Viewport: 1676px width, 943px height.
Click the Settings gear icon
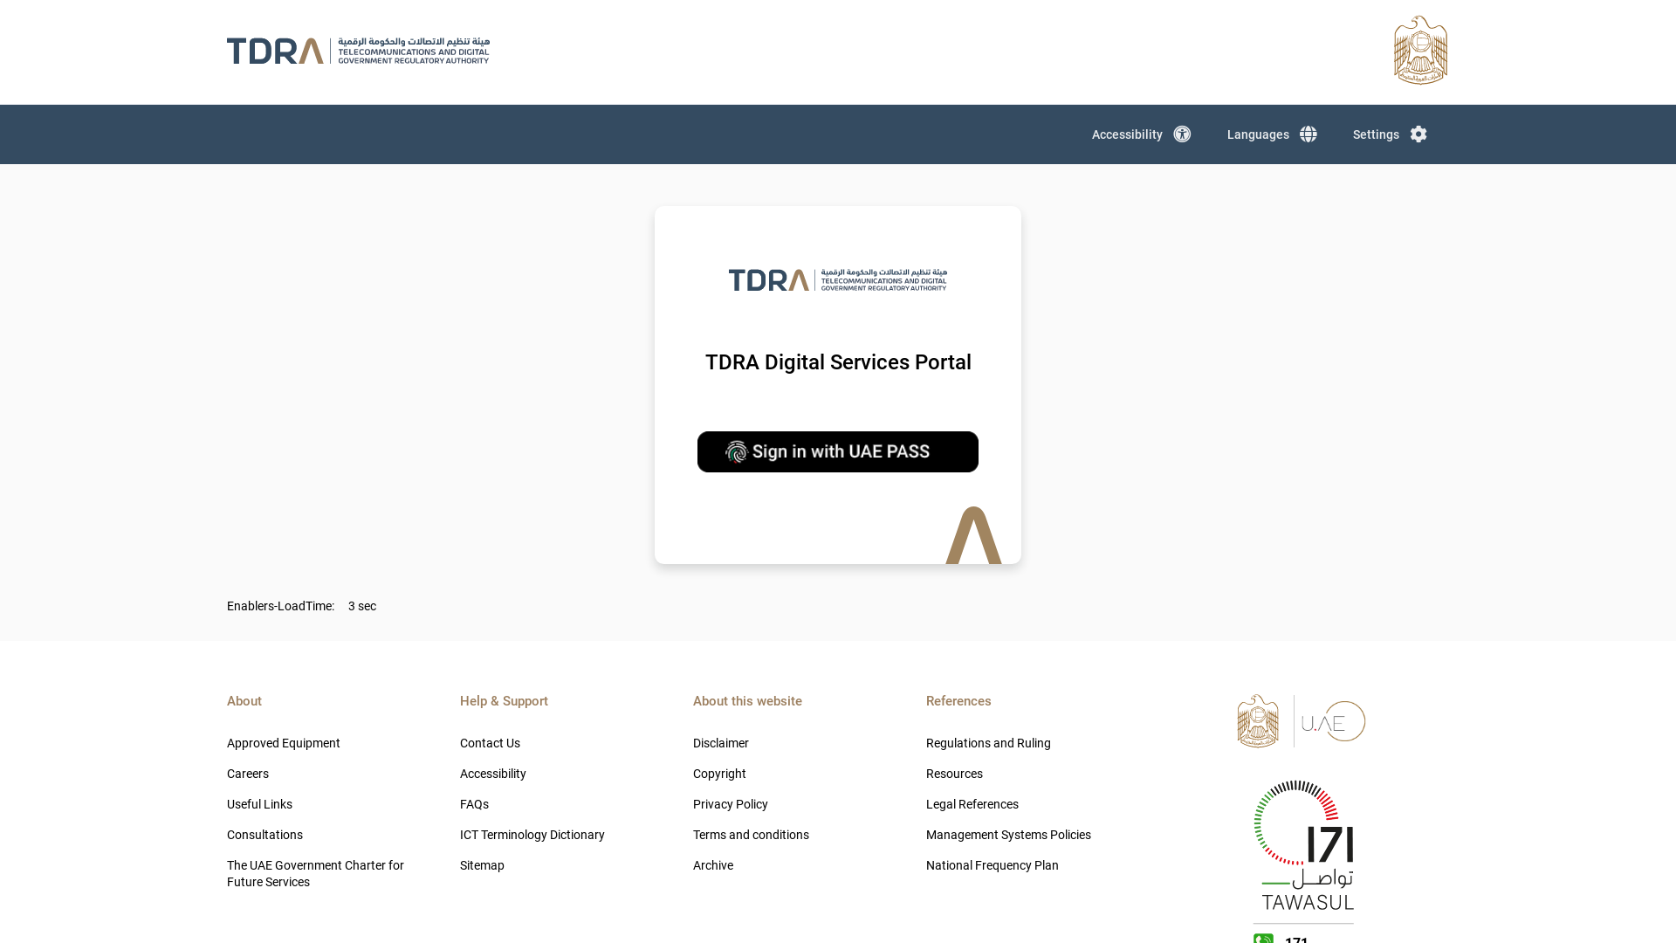coord(1418,134)
